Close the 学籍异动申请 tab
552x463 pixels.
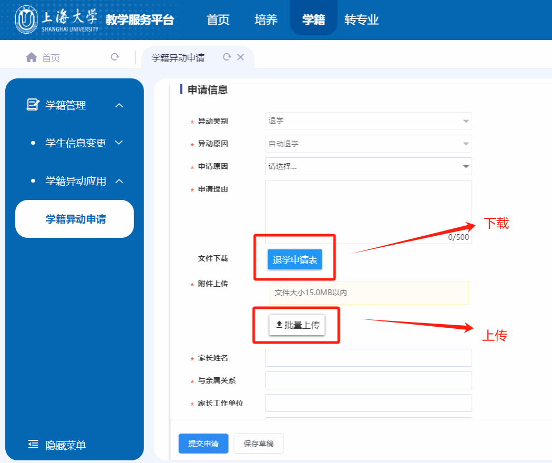(241, 57)
